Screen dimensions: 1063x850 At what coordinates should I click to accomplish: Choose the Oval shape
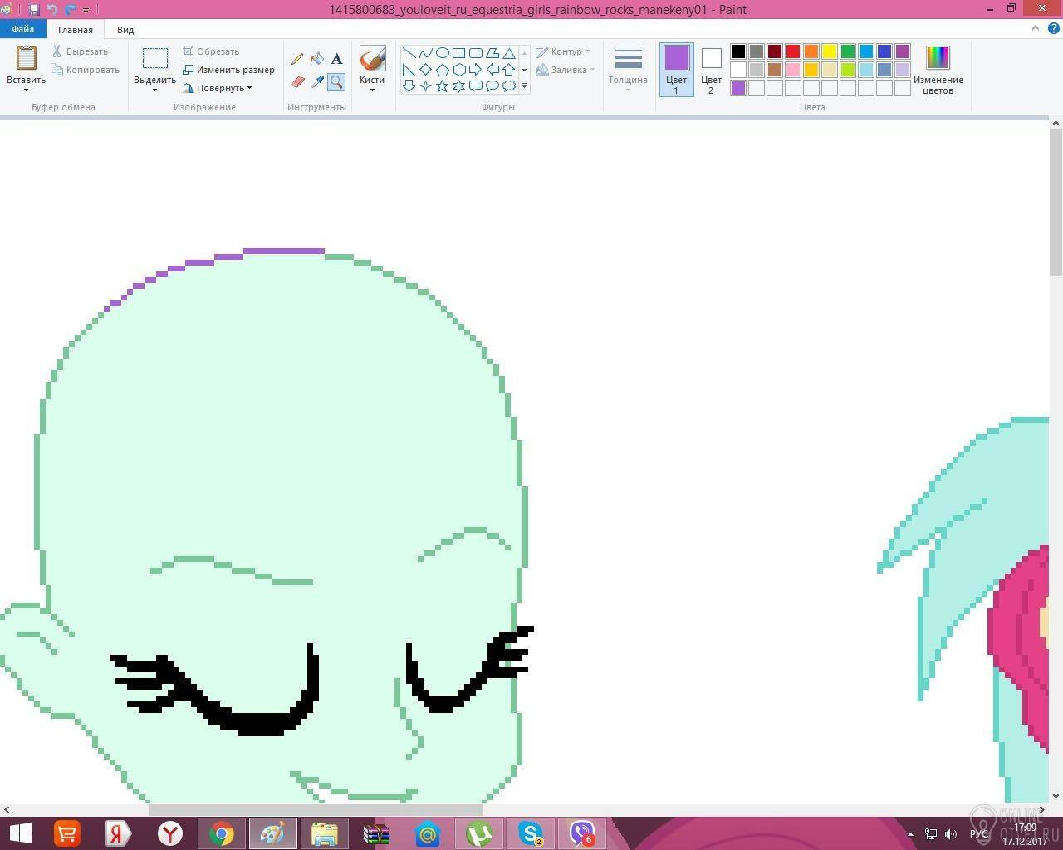coord(442,53)
